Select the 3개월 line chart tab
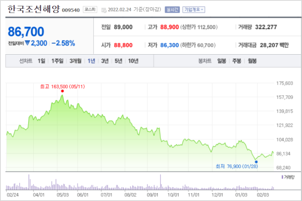302x201 pixels. (75, 61)
